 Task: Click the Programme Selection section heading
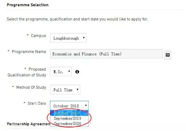pyautogui.click(x=28, y=5)
